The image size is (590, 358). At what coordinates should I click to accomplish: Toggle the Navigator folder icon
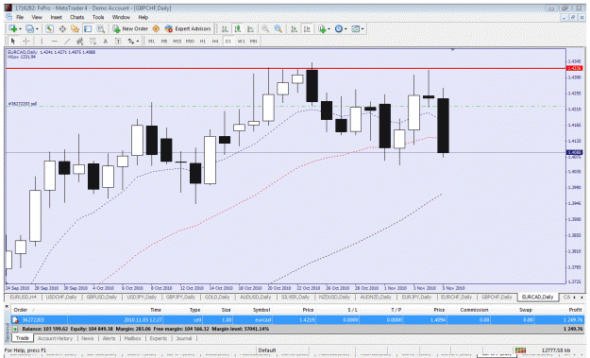pos(76,29)
